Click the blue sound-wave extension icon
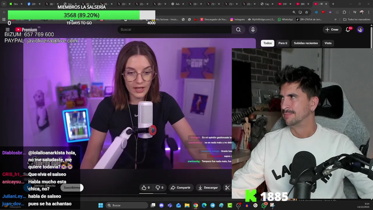The height and width of the screenshot is (210, 373). (x=316, y=12)
